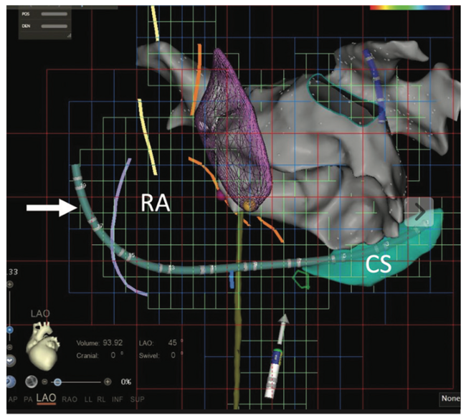Screen dimensions: 466x420
Task: Click the vertical zoom slider handle
Action: point(10,330)
